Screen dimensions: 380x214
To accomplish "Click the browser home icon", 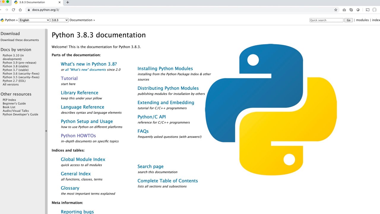I will coord(20,10).
